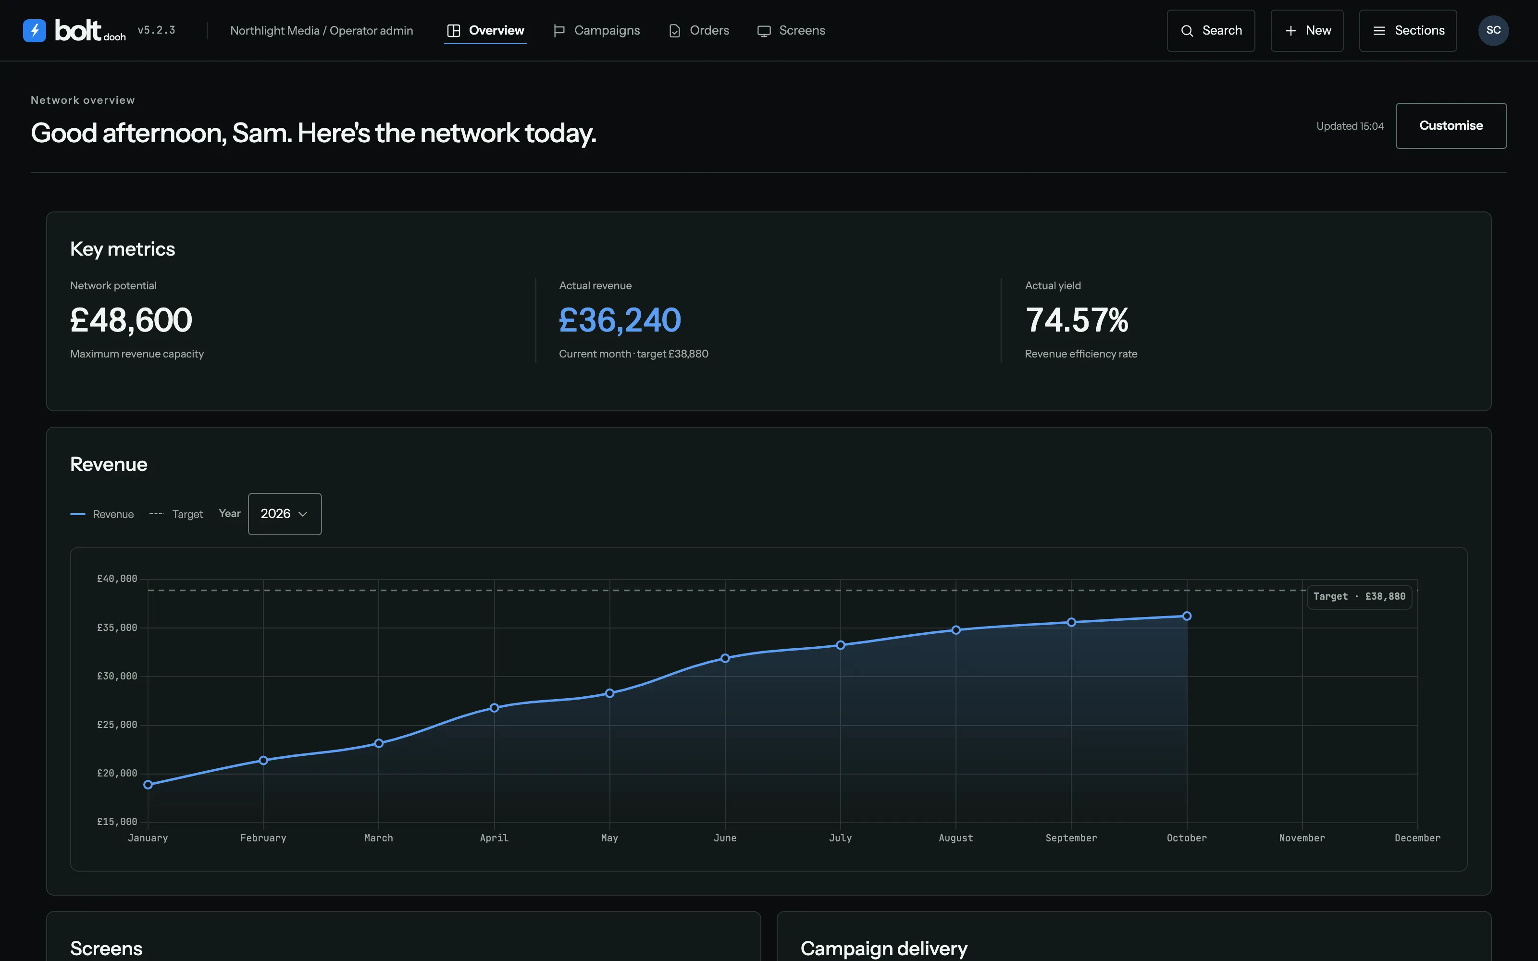Viewport: 1538px width, 961px height.
Task: Click the February revenue data point
Action: [263, 760]
